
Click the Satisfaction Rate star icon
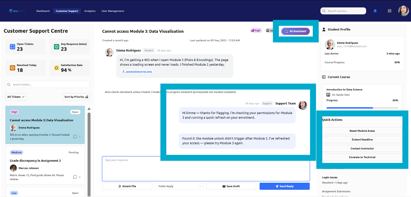57,68
